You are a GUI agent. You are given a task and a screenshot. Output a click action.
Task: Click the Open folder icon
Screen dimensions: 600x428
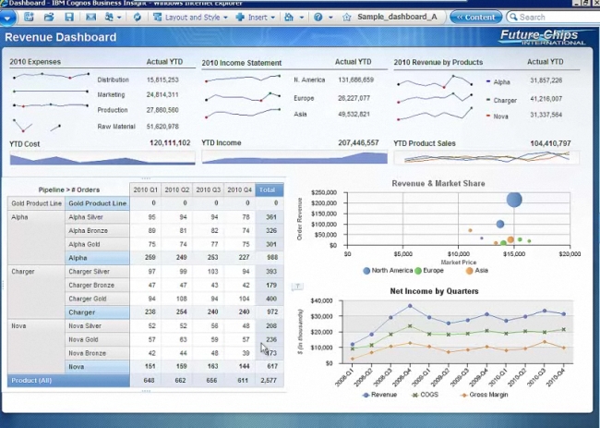(49, 17)
